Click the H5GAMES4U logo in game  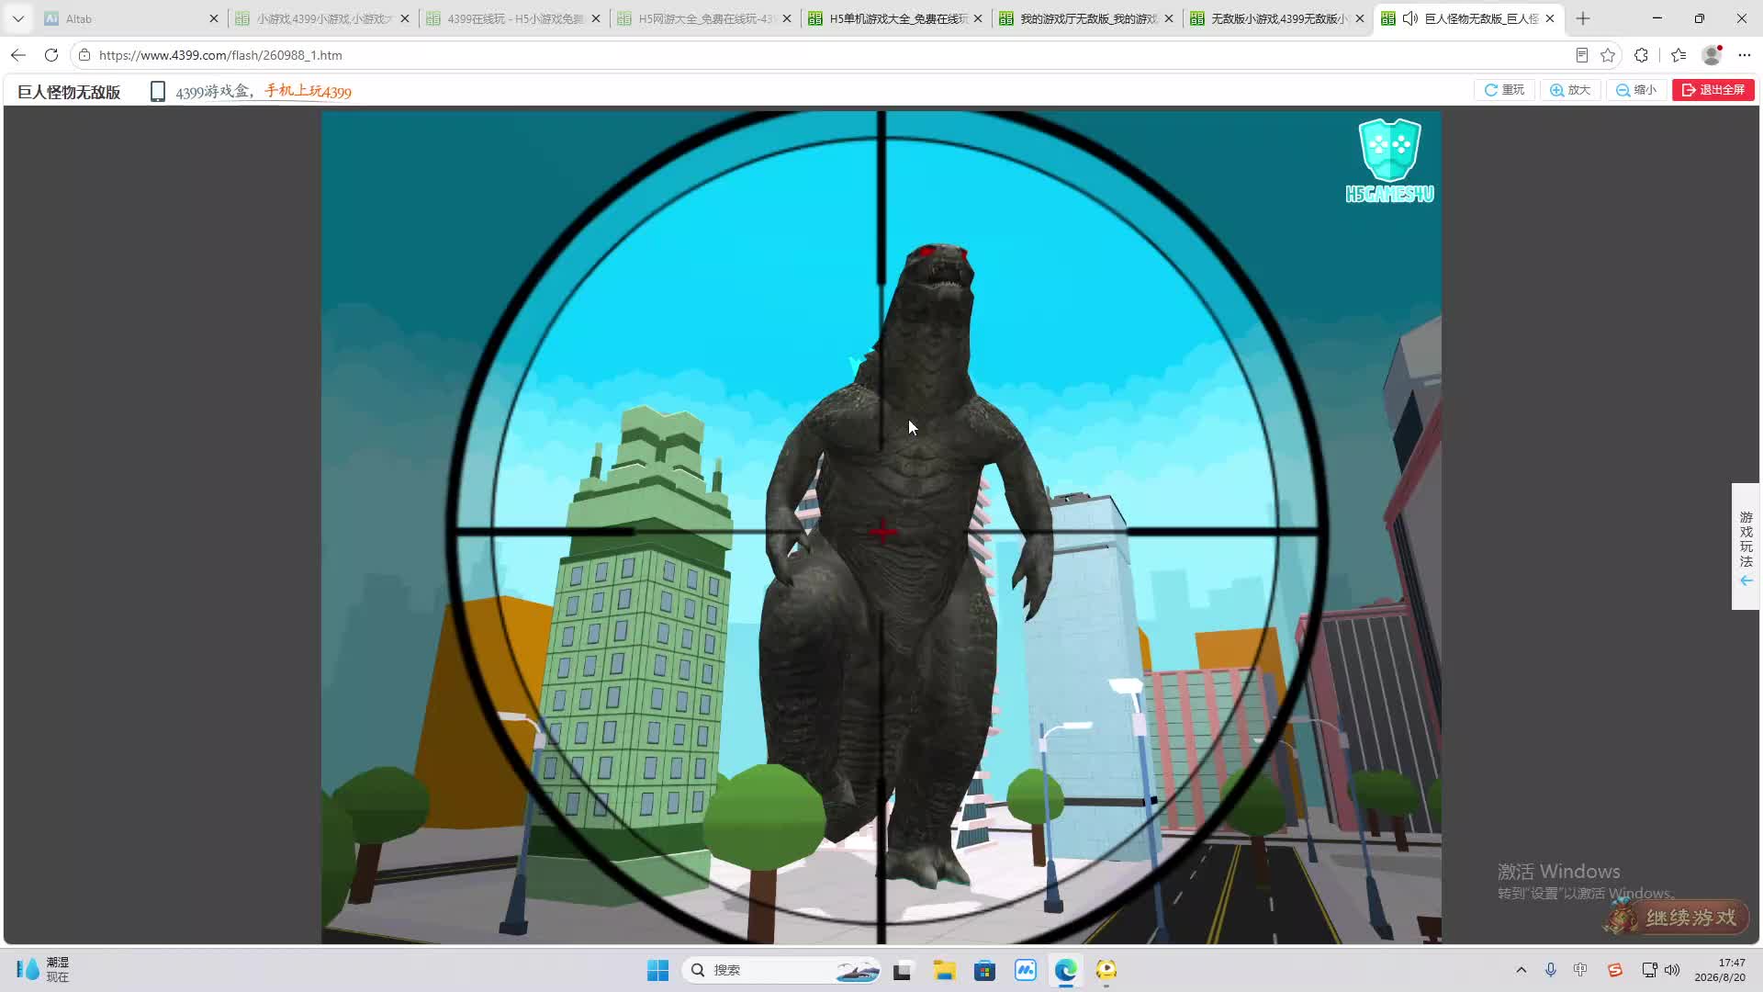(x=1389, y=161)
